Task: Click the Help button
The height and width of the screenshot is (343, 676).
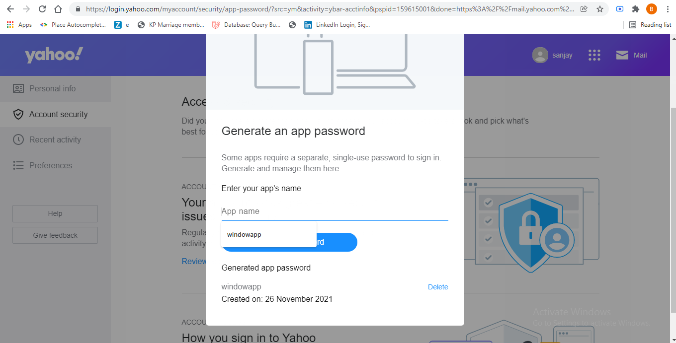Action: 55,213
